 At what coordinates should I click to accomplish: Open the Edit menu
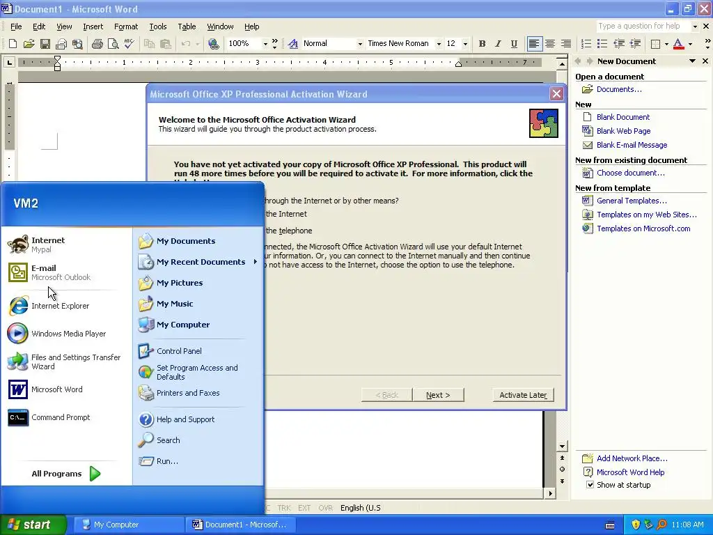[x=39, y=26]
